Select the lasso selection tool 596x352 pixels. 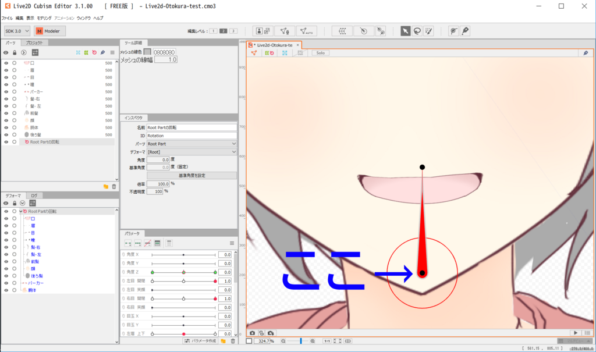point(417,31)
